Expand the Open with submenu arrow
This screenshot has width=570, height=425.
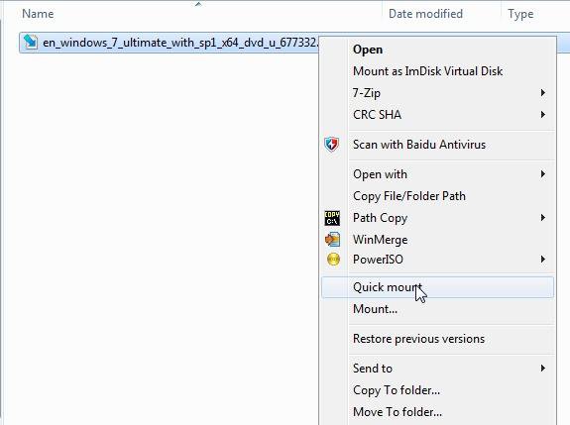pyautogui.click(x=542, y=174)
